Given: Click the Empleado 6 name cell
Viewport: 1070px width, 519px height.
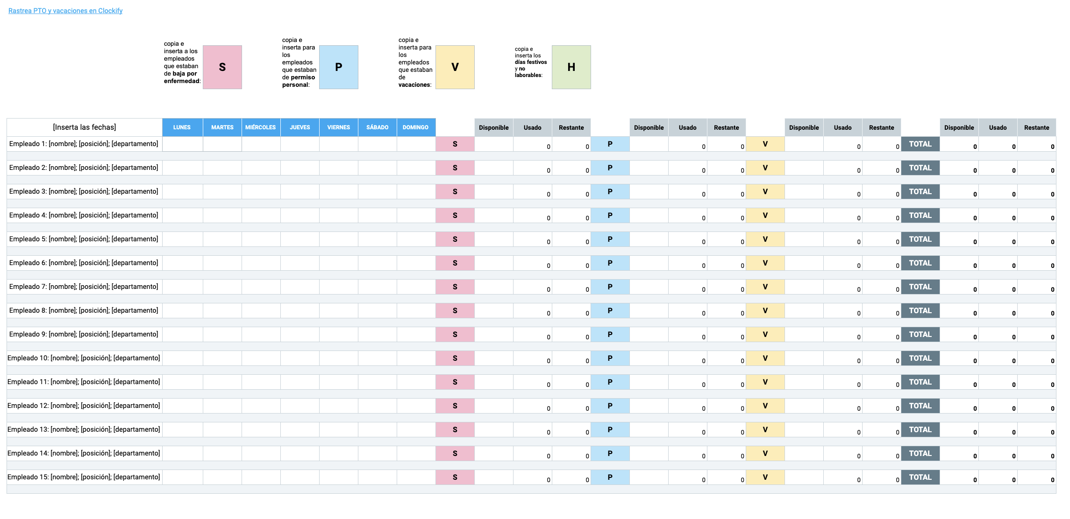Looking at the screenshot, I should click(85, 263).
